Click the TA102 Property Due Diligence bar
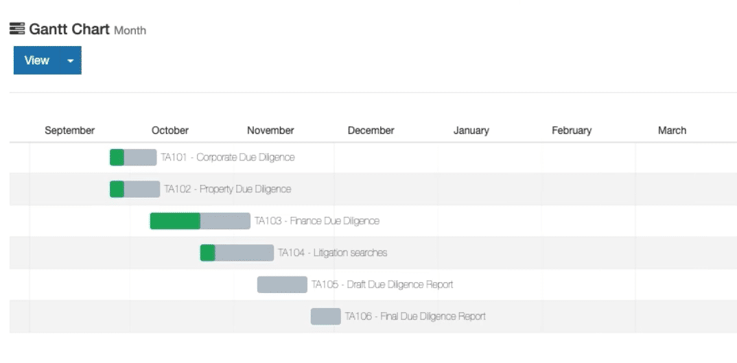Viewport: 737px width, 363px height. pos(134,189)
